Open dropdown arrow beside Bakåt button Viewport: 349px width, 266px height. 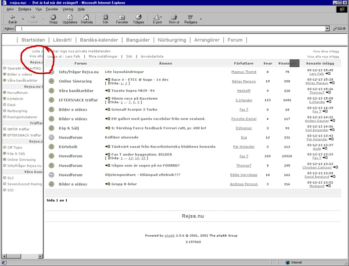pyautogui.click(x=23, y=19)
